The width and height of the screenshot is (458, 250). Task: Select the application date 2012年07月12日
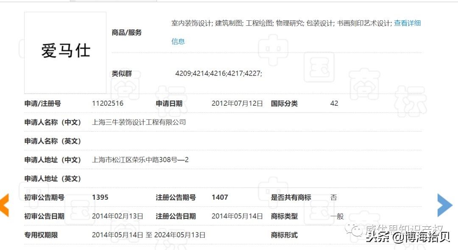coord(237,104)
